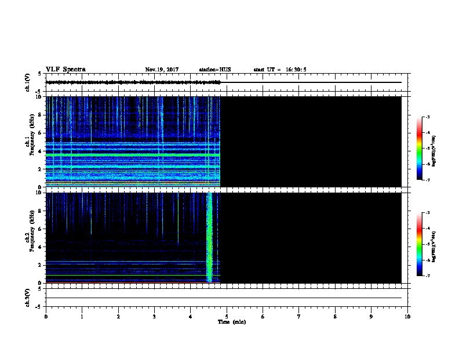Click the '-7' label on ch.1 colorbar
The height and width of the screenshot is (355, 459).
pos(427,180)
